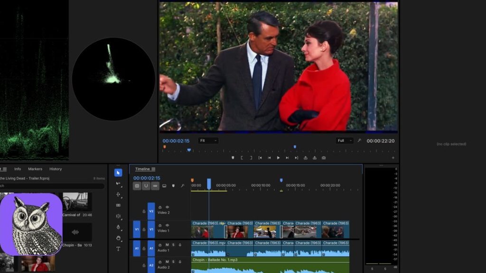Screen dimensions: 486x273
Task: Toggle V2 track targeting
Action: click(151, 211)
